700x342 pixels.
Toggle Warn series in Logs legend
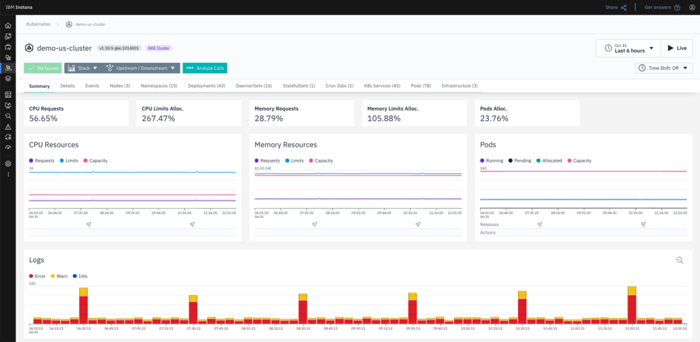click(59, 276)
